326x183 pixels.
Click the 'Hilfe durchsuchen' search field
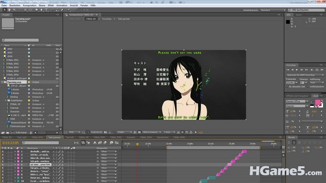306,10
